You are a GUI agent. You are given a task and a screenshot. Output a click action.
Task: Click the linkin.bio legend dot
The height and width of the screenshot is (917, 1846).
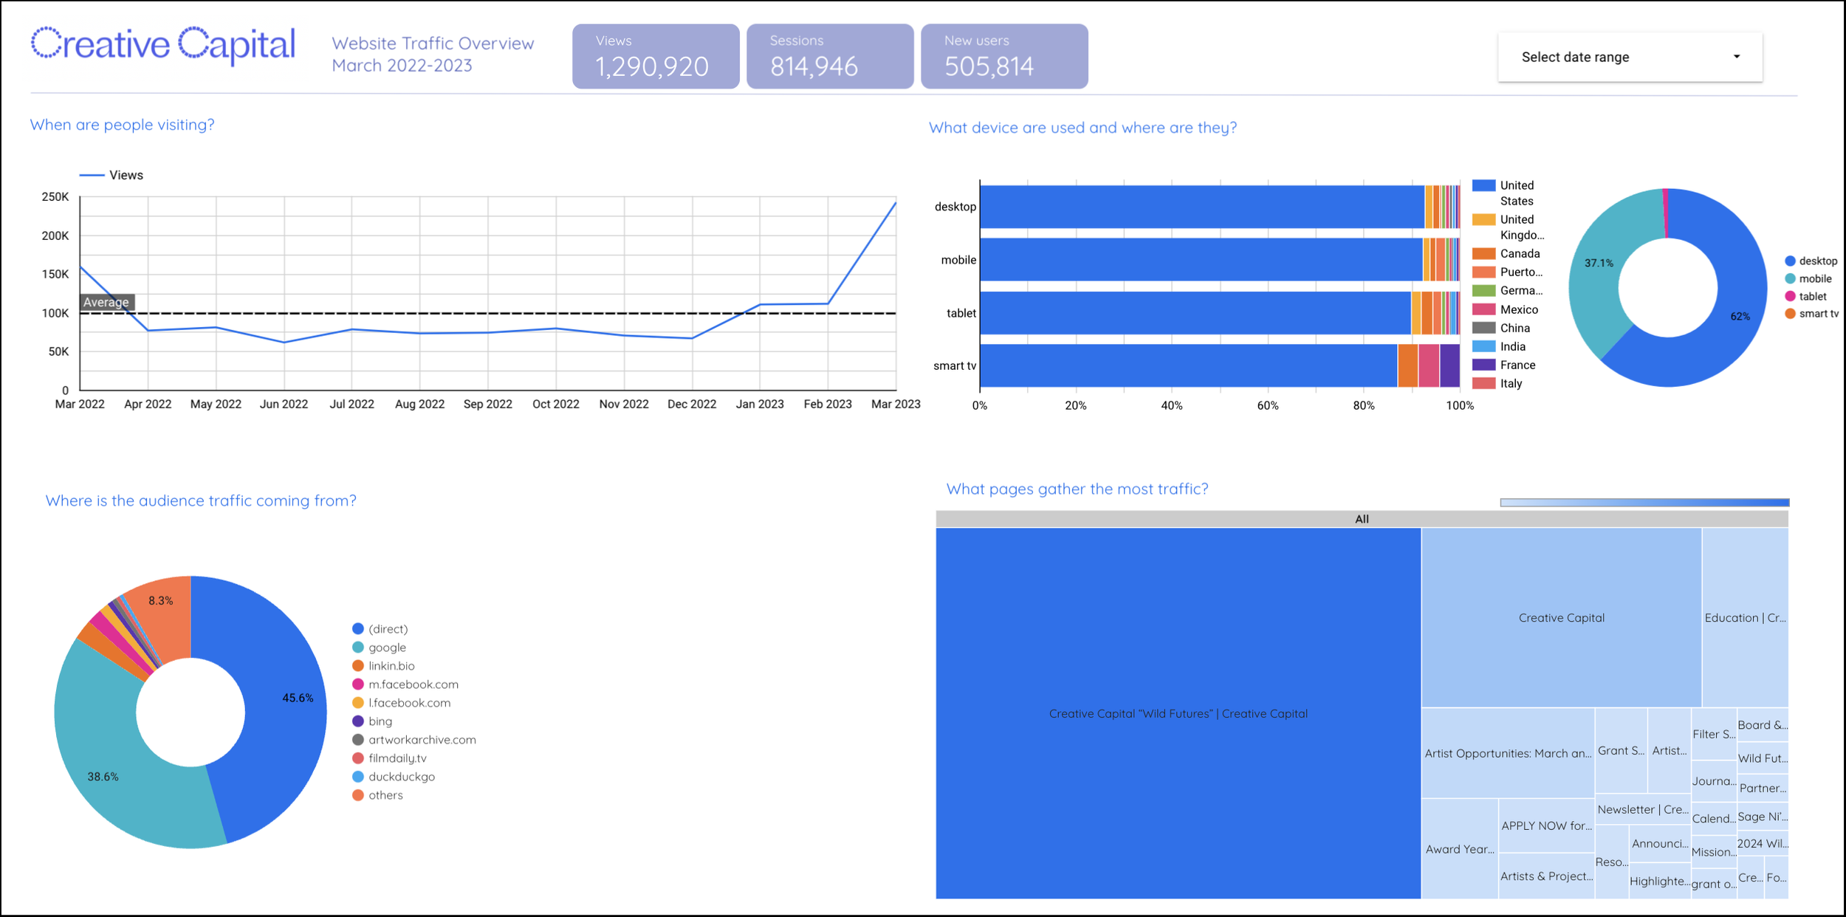click(358, 666)
